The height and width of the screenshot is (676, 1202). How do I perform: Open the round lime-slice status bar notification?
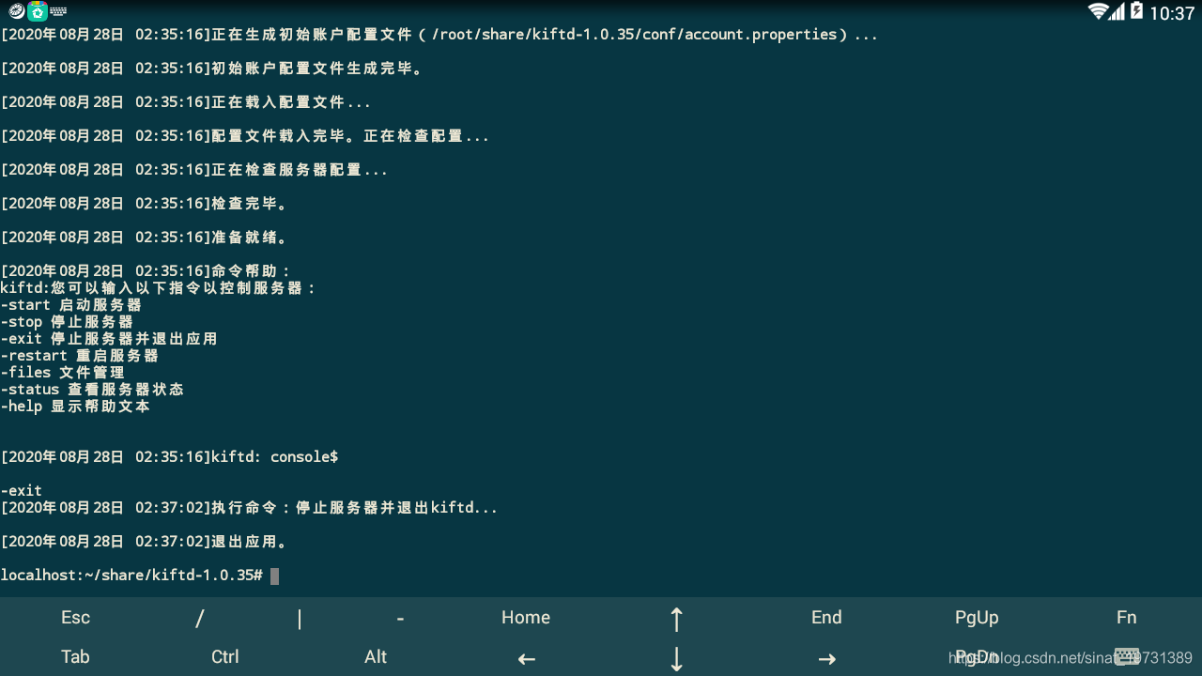coord(17,11)
